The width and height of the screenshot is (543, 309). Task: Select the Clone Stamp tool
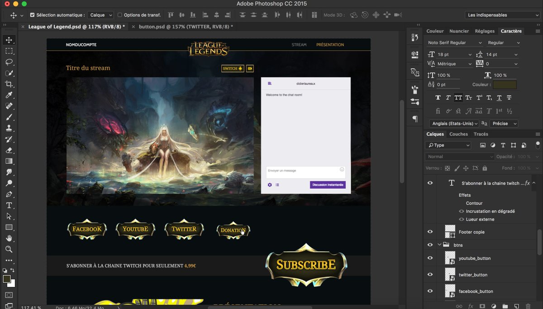(x=9, y=128)
